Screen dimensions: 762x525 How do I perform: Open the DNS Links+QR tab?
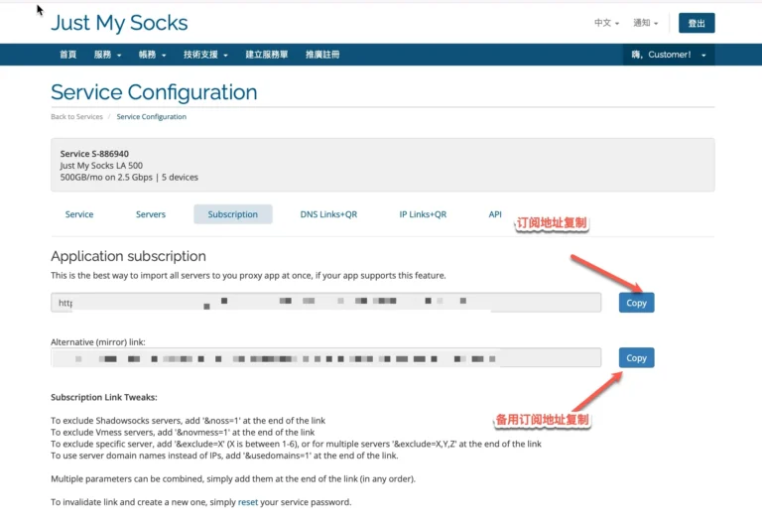click(328, 214)
